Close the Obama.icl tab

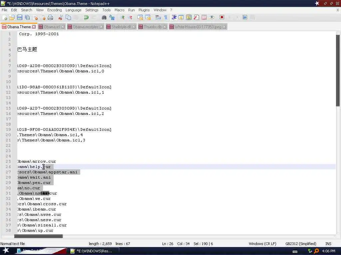63,27
